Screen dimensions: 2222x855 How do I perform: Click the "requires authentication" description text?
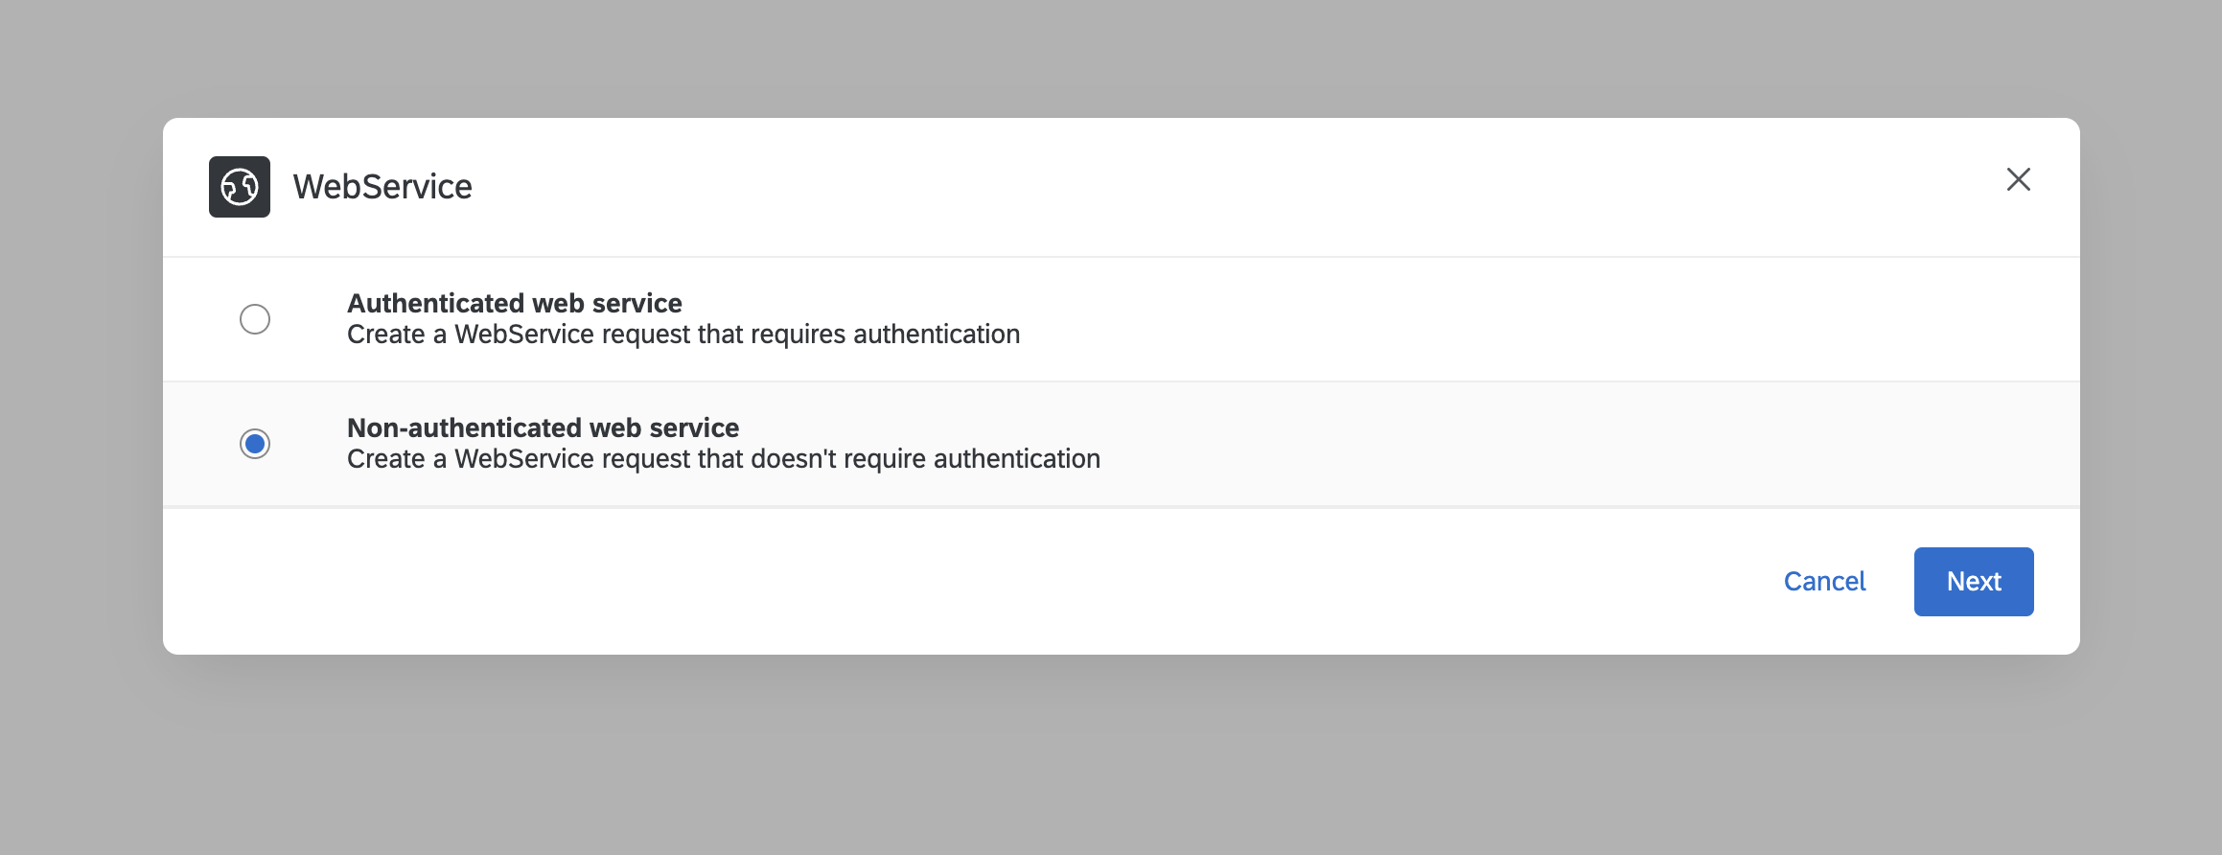point(683,335)
